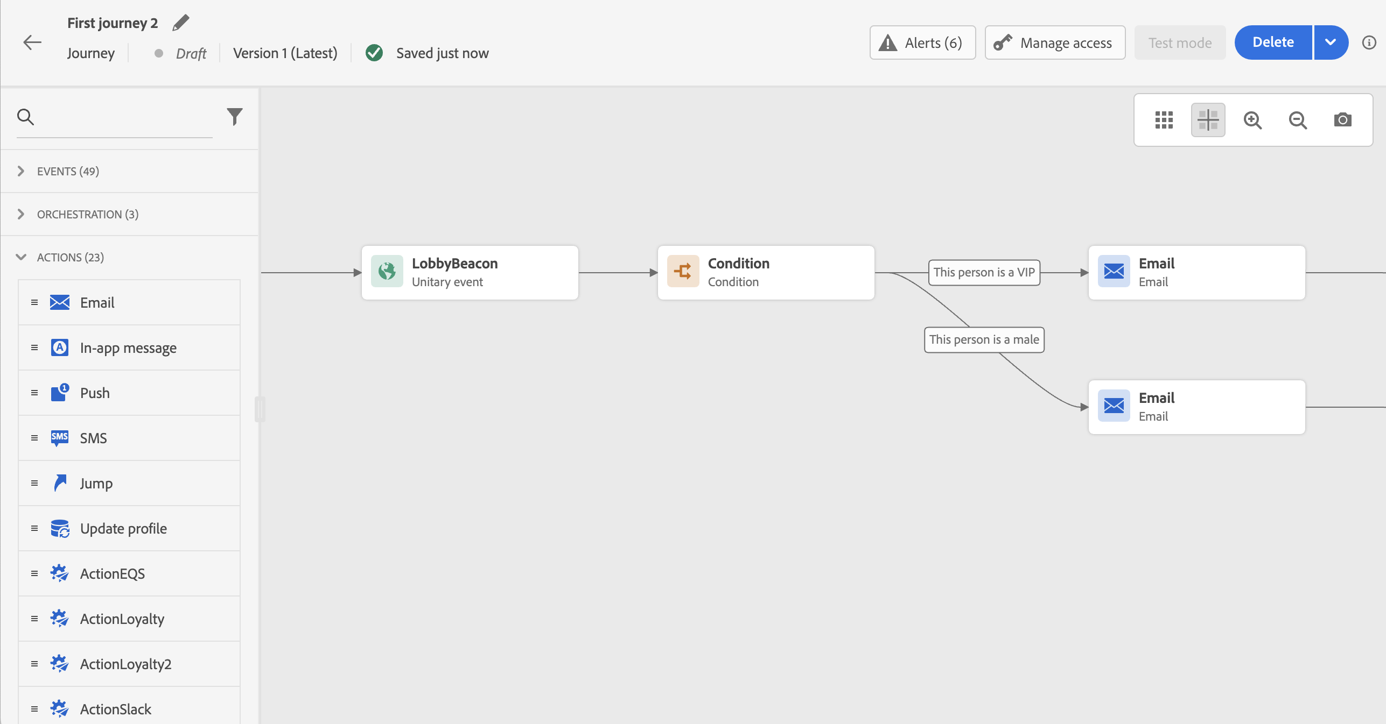Click the palette search field

[124, 117]
